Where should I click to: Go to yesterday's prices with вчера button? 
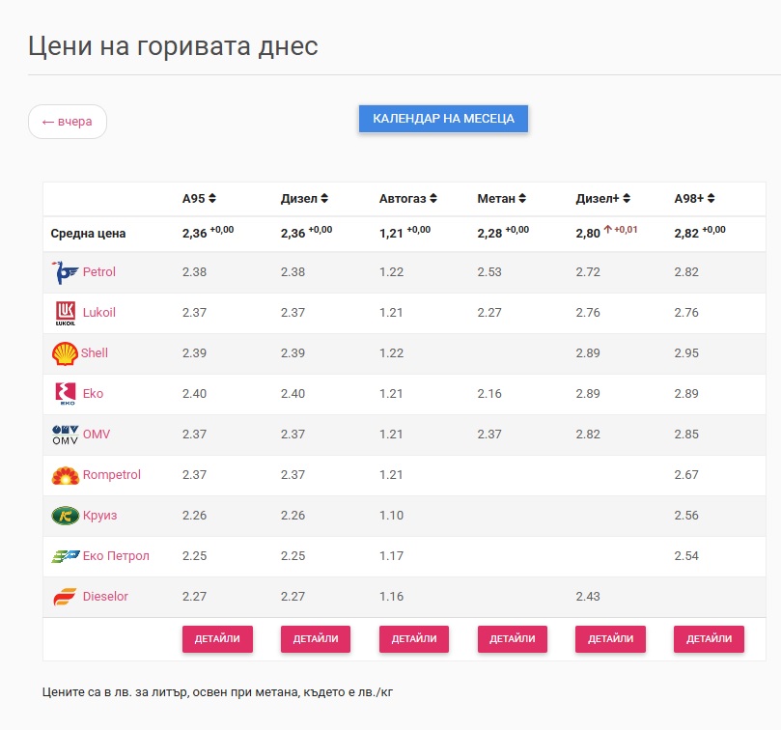[68, 122]
